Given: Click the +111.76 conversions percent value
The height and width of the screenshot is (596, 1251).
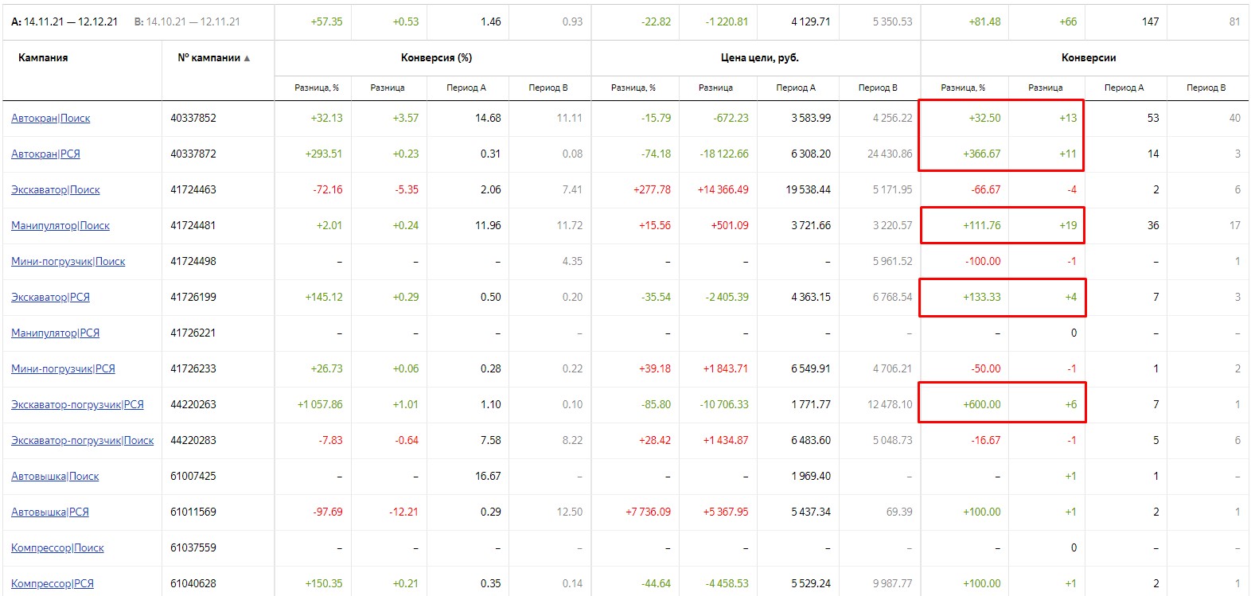Looking at the screenshot, I should (x=981, y=225).
